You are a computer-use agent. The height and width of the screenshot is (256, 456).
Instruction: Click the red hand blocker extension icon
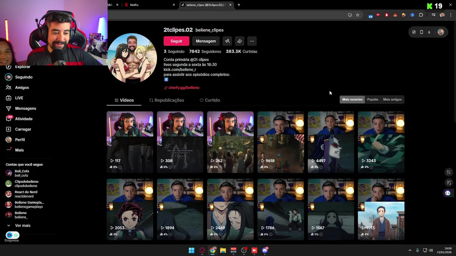click(387, 15)
